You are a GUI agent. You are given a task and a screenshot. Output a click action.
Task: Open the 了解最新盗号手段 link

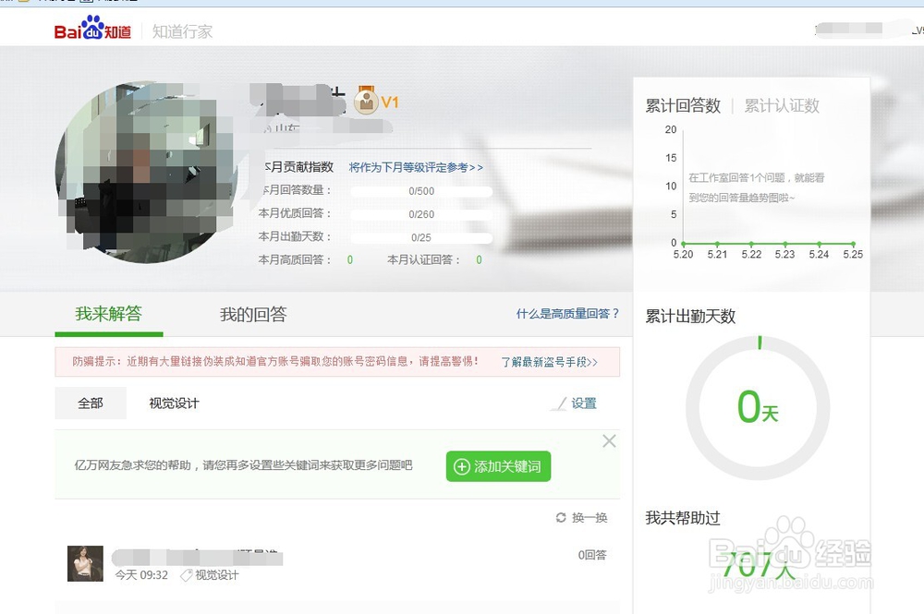(549, 360)
